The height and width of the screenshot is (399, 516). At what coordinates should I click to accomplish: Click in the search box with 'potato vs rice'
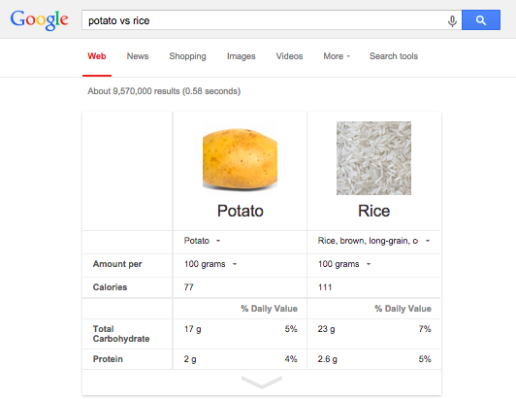pos(263,20)
